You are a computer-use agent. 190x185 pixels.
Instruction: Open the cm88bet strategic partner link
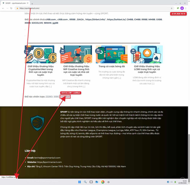(65, 97)
